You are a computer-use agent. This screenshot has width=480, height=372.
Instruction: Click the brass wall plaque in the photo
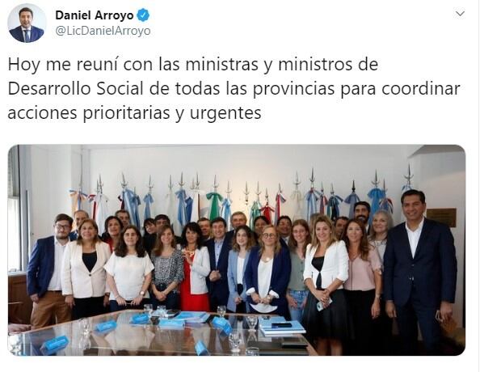(x=441, y=218)
